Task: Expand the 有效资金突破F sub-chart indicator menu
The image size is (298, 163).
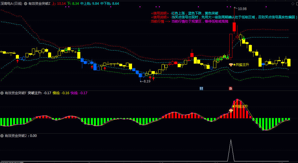Action: (2, 93)
